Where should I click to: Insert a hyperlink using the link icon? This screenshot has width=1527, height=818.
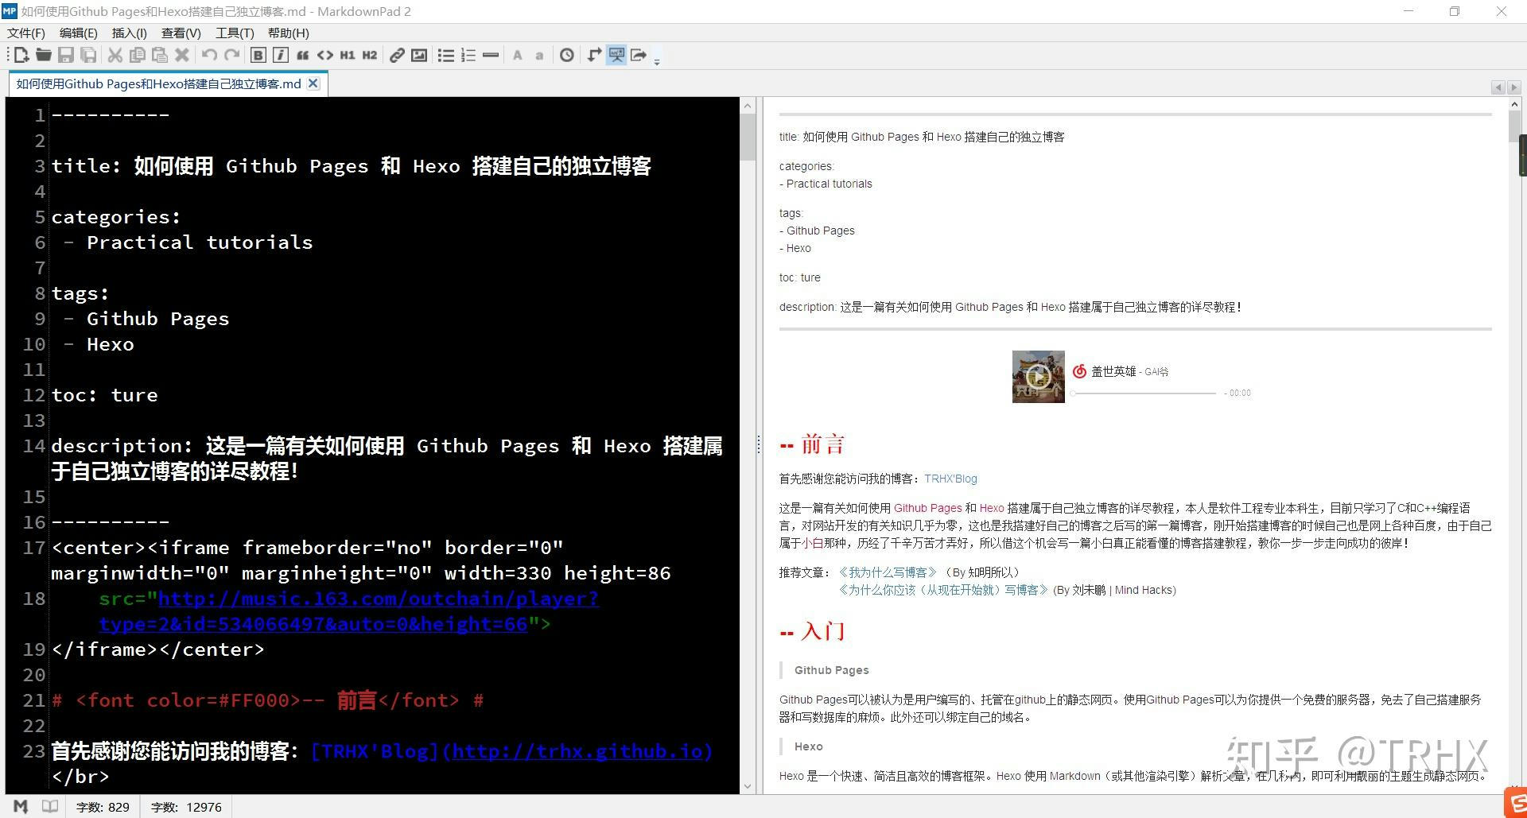(397, 55)
